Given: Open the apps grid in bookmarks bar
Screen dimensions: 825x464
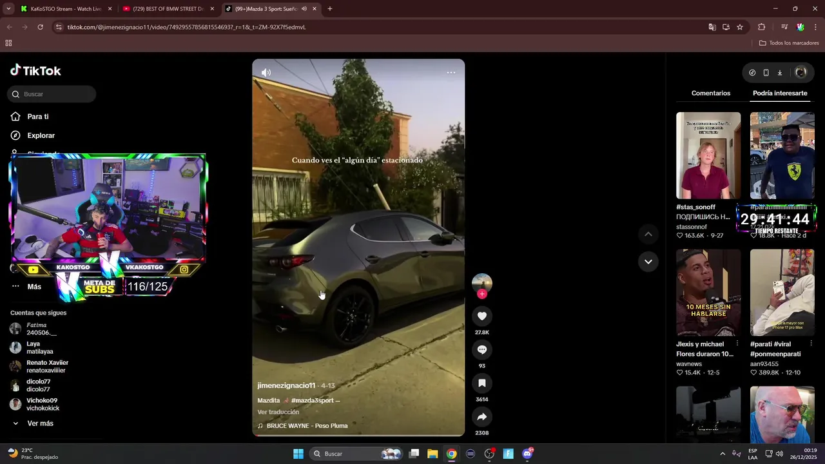Looking at the screenshot, I should [8, 43].
